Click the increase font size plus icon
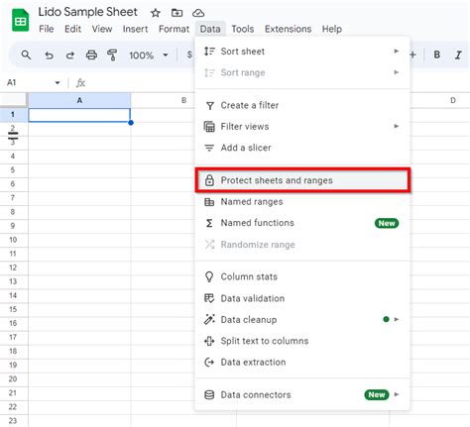Screen dimensions: 470x427 tap(412, 54)
